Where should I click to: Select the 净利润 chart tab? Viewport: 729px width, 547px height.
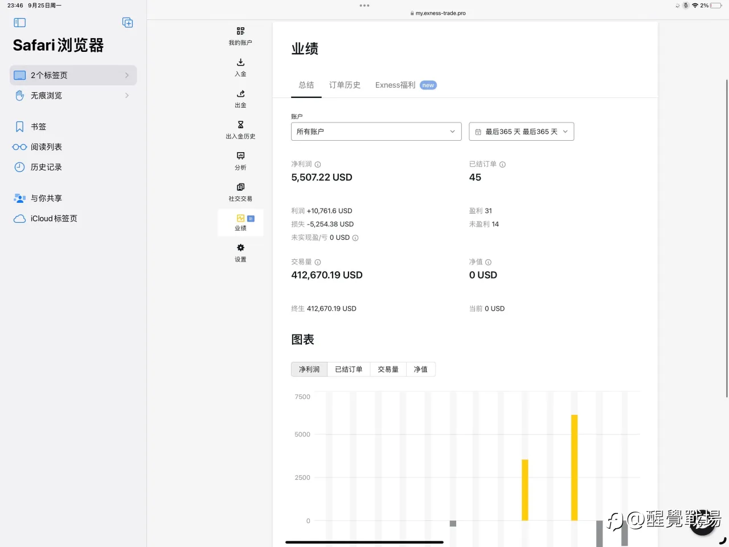(x=309, y=369)
